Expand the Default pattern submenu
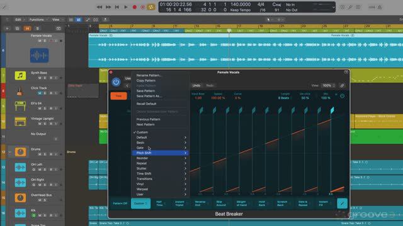Image resolution: width=403 pixels, height=226 pixels. 161,137
